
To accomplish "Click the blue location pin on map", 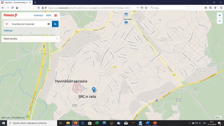I will (x=94, y=89).
